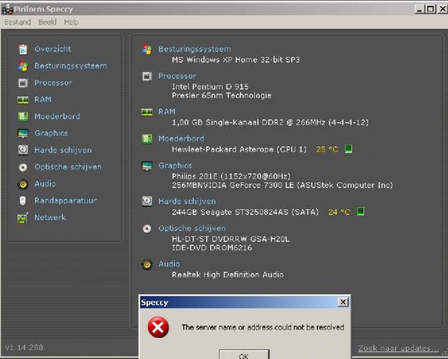Click text 'MS Windows XP Home 32-bit SP3'

point(236,60)
